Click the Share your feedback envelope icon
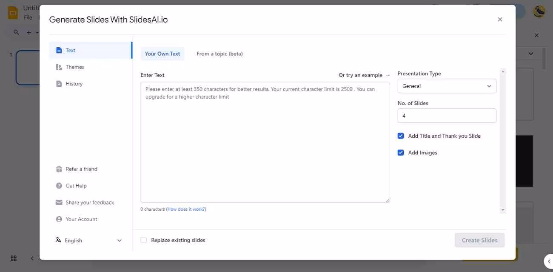This screenshot has height=272, width=553. click(x=59, y=202)
